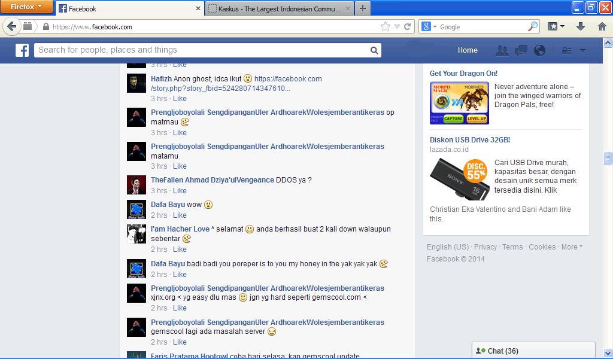Click the English (US) footer link
The image size is (613, 359).
448,247
